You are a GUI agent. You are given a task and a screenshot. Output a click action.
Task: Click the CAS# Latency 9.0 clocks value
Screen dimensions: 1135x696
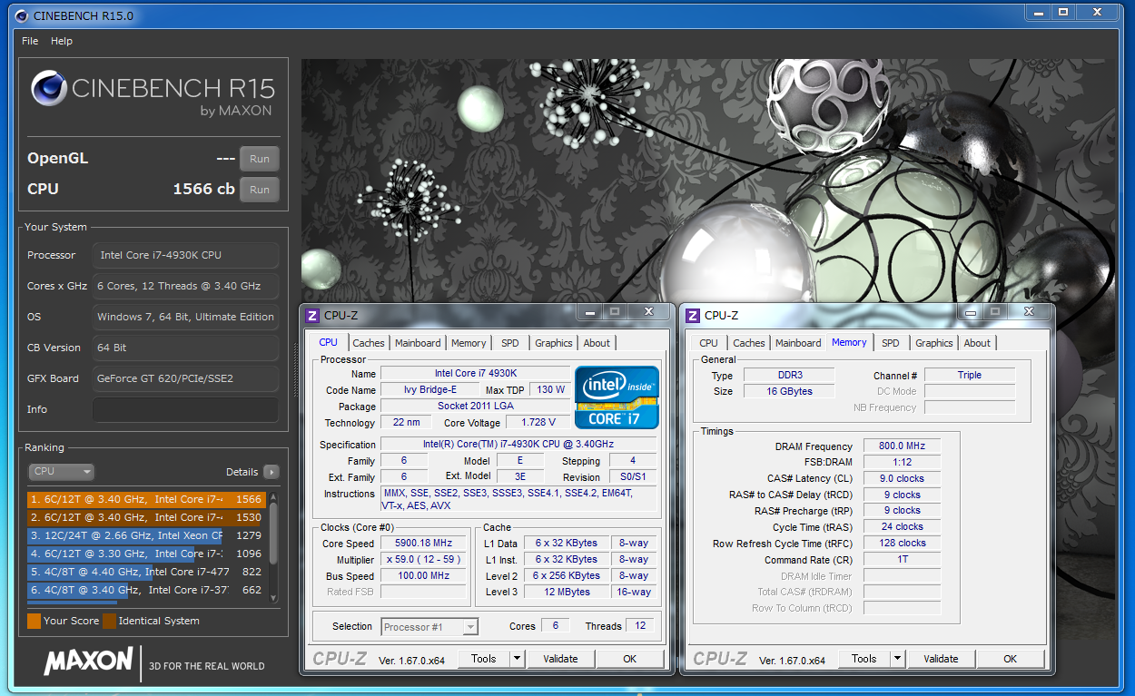tap(903, 479)
